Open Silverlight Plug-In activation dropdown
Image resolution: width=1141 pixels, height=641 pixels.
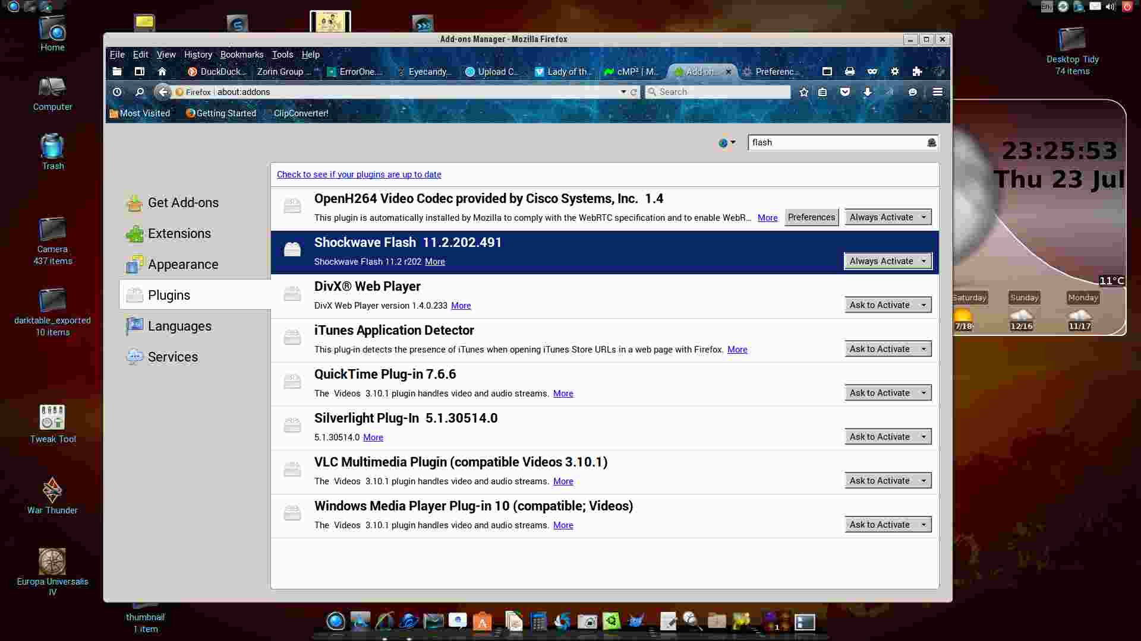click(887, 437)
